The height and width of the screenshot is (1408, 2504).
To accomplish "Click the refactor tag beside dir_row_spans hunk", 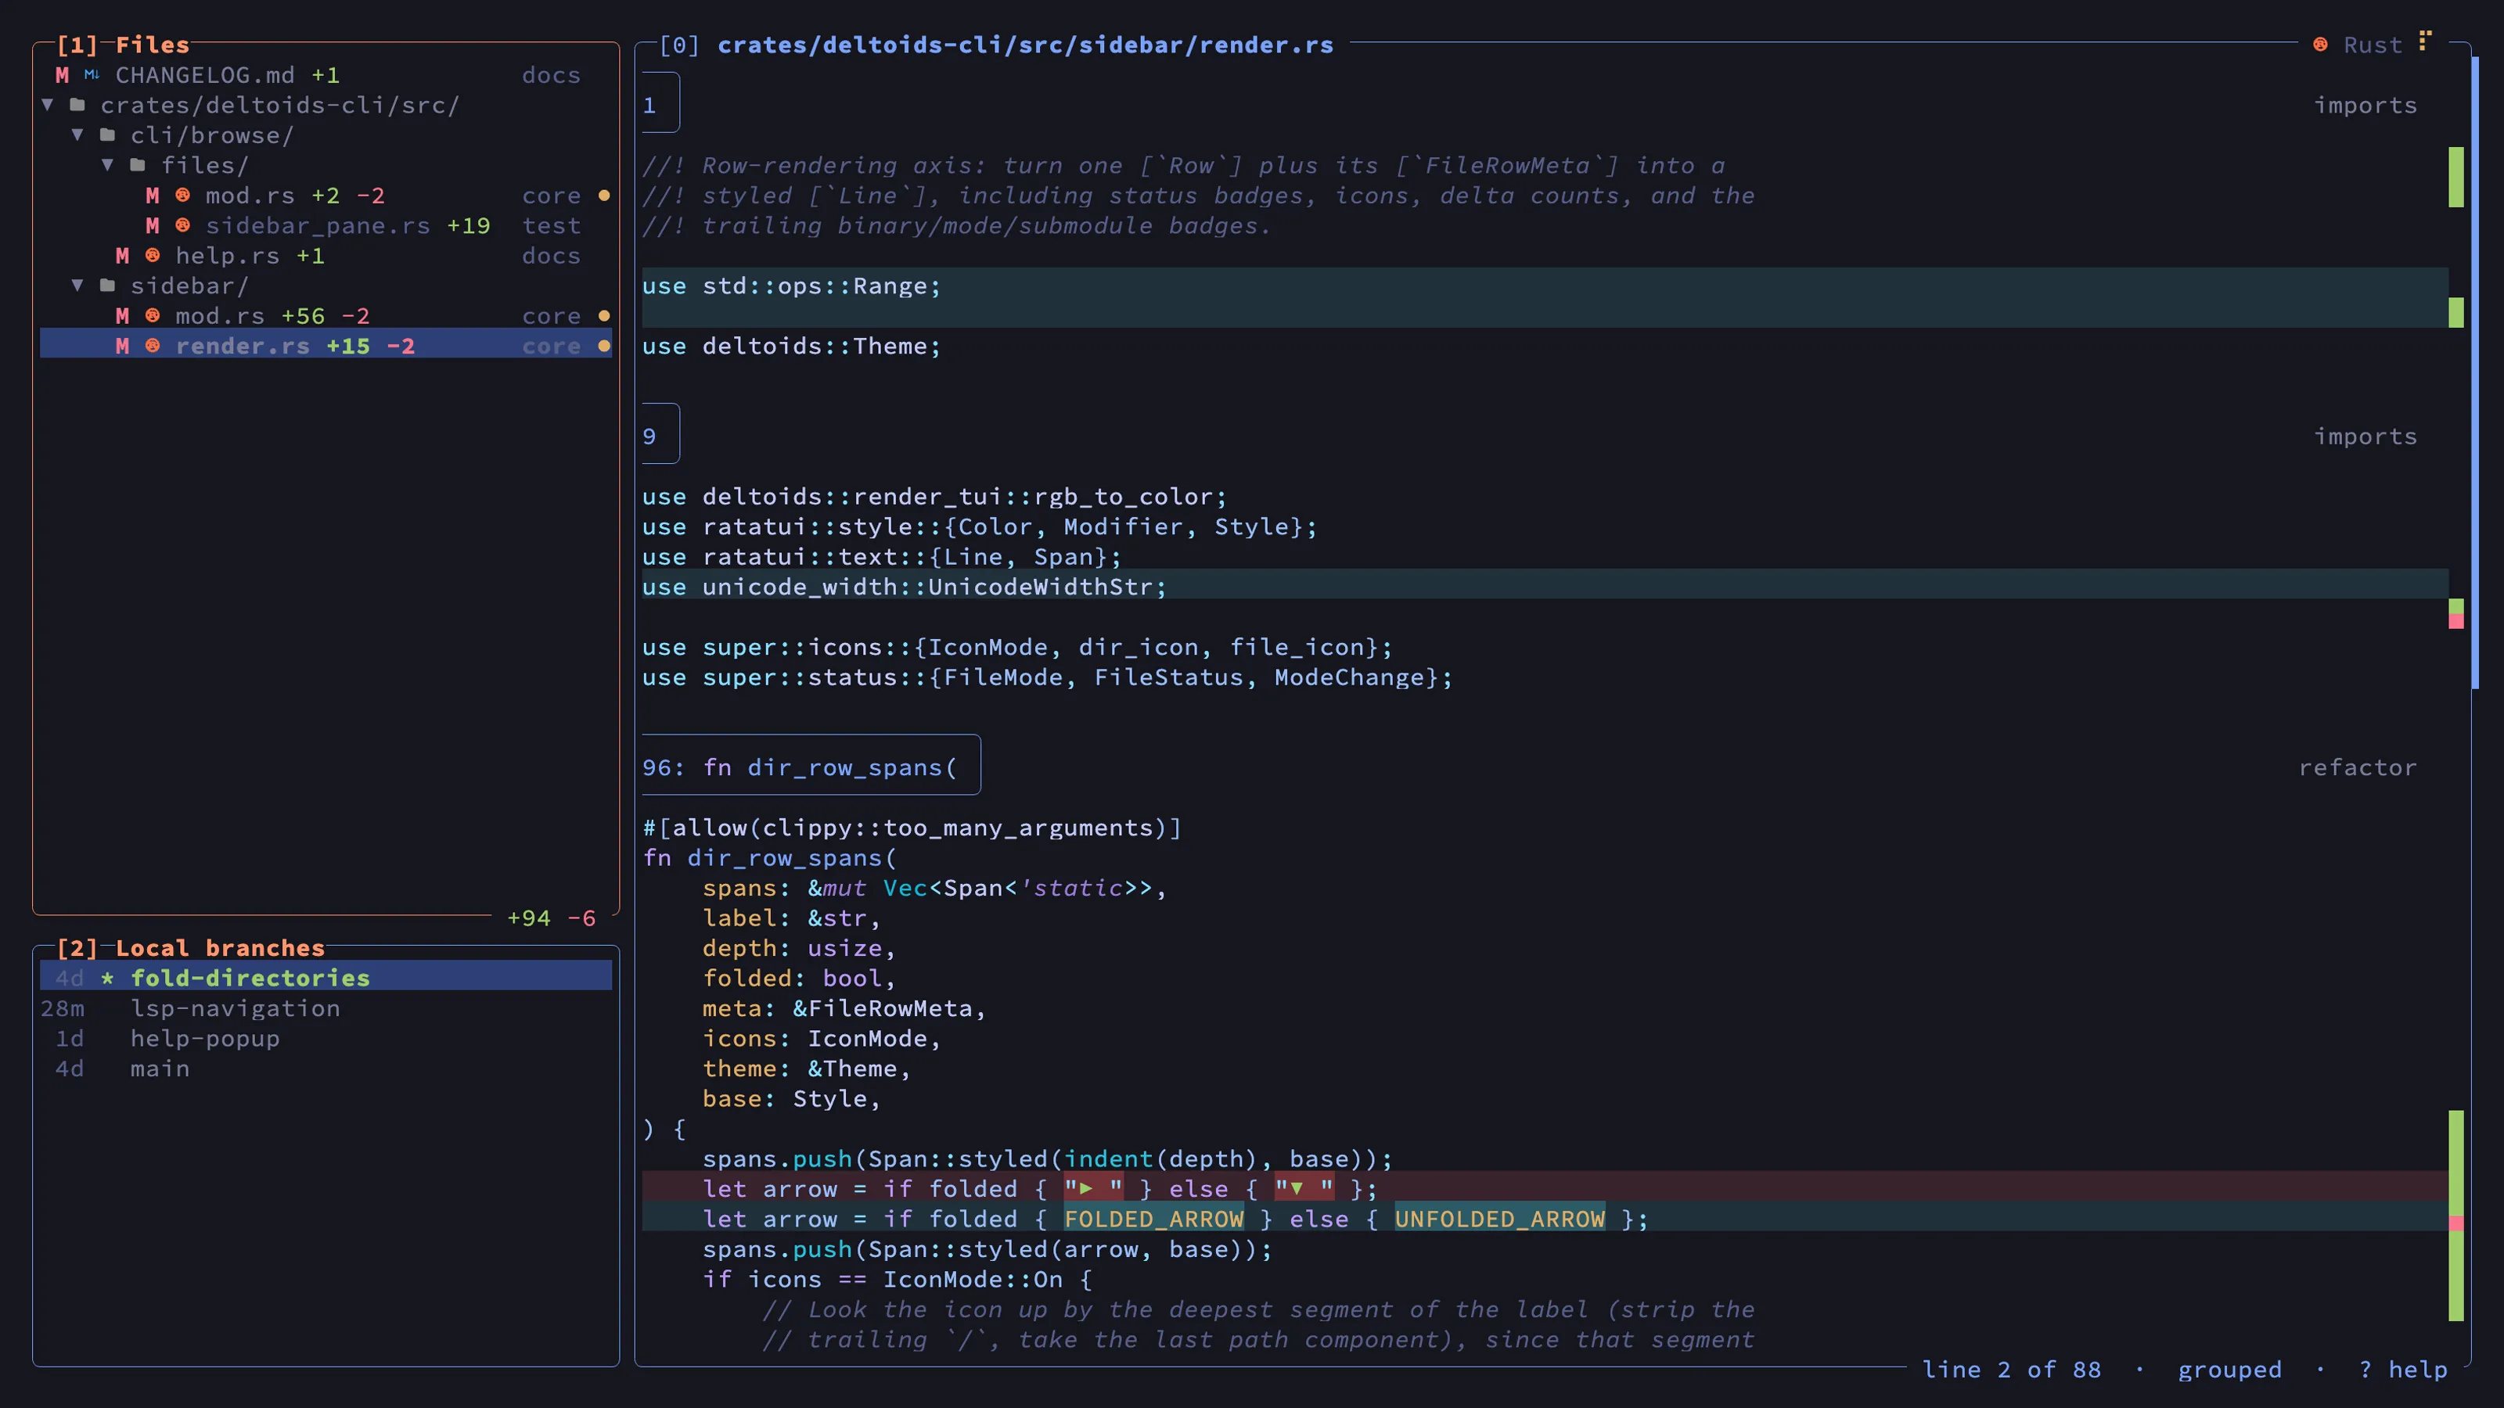I will tap(2358, 767).
